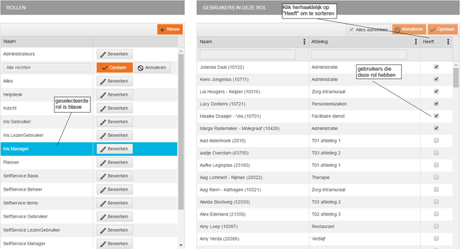Check the role box for Amy Loep
The image size is (460, 249).
[436, 226]
